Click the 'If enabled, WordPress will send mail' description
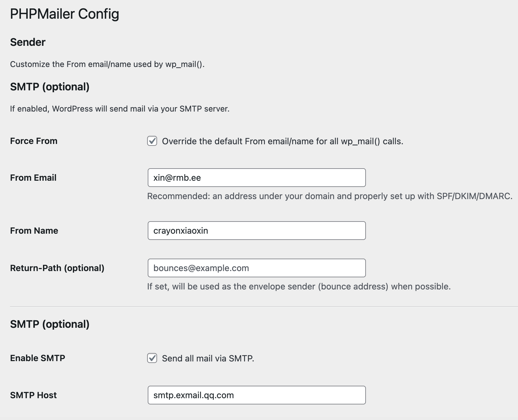 click(120, 109)
